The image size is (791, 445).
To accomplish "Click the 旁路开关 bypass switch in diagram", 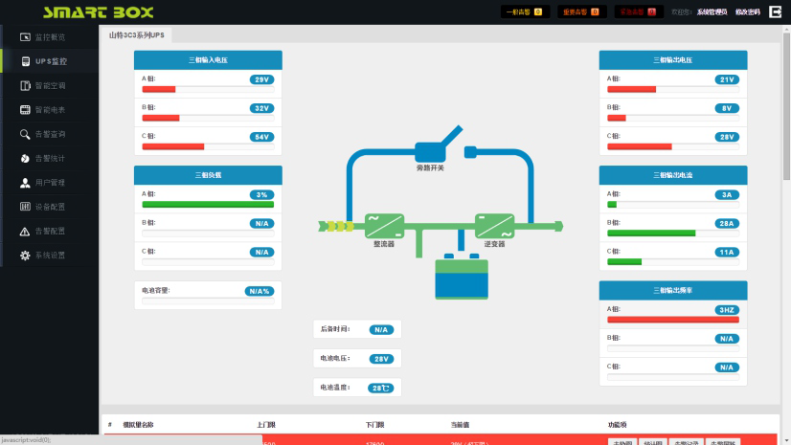I will [x=432, y=151].
